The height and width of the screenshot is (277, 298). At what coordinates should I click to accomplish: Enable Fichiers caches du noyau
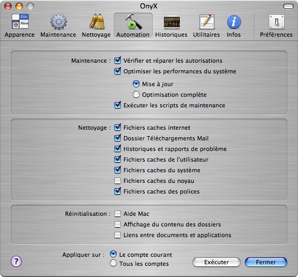(x=118, y=181)
